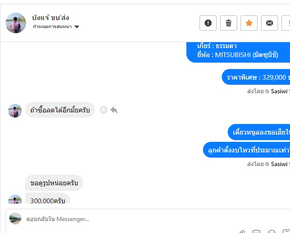The image size is (290, 233).
Task: Open emoji reaction for discount question message
Action: [104, 110]
